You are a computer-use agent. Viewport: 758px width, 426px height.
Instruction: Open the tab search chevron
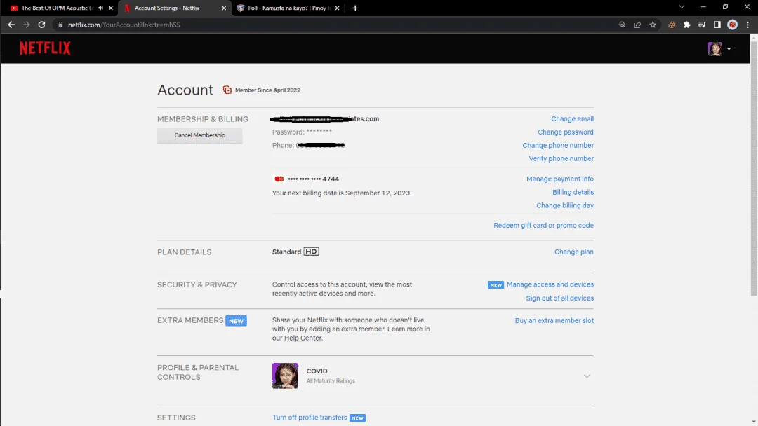(681, 7)
